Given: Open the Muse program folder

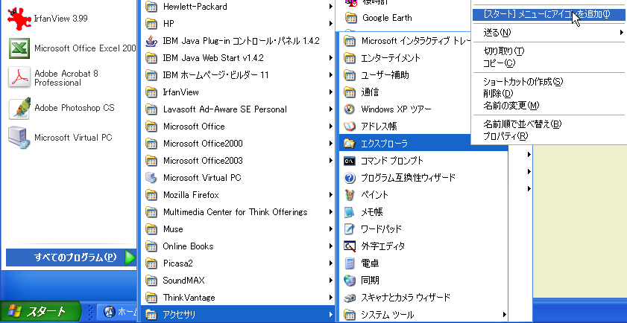Looking at the screenshot, I should click(239, 229).
